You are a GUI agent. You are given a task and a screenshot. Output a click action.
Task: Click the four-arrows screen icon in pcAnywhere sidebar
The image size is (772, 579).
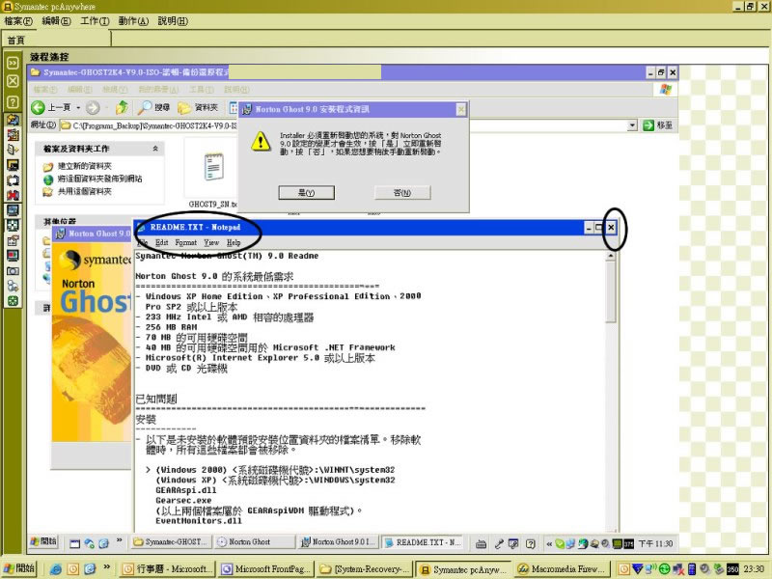13,225
